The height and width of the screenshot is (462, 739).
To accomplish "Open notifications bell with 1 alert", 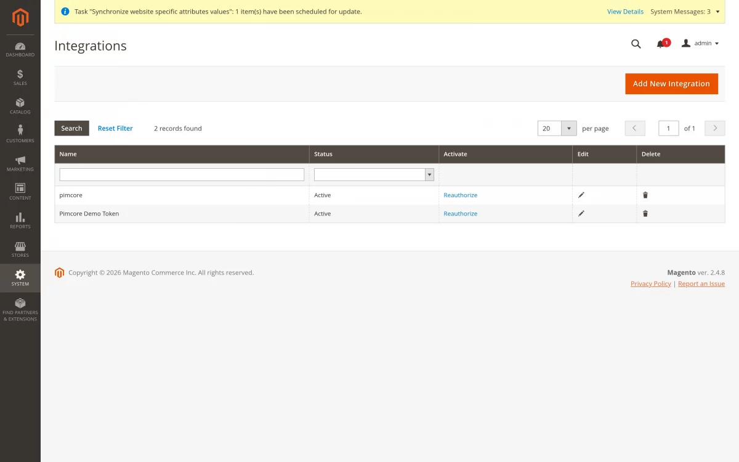I will pos(662,44).
